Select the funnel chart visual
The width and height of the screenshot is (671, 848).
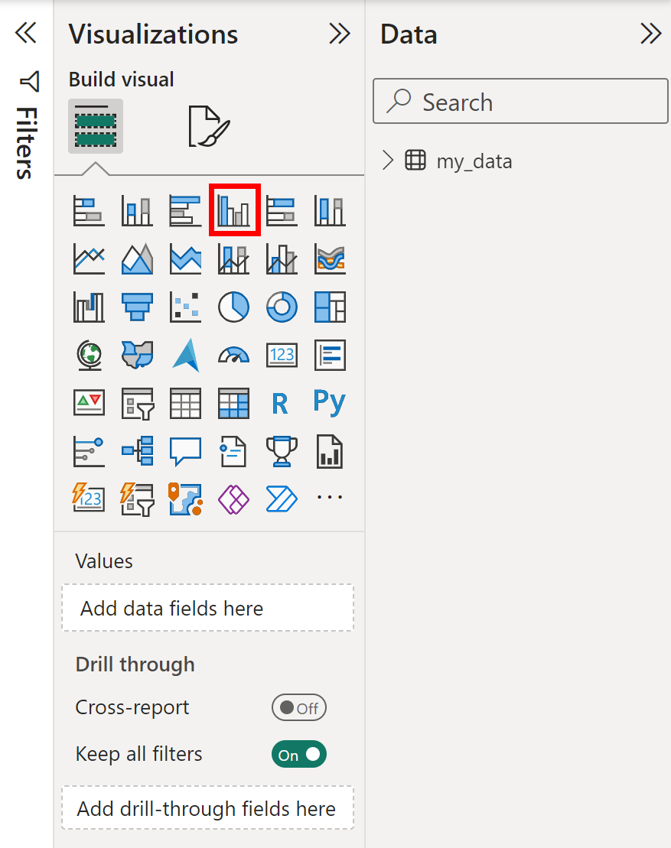[138, 307]
